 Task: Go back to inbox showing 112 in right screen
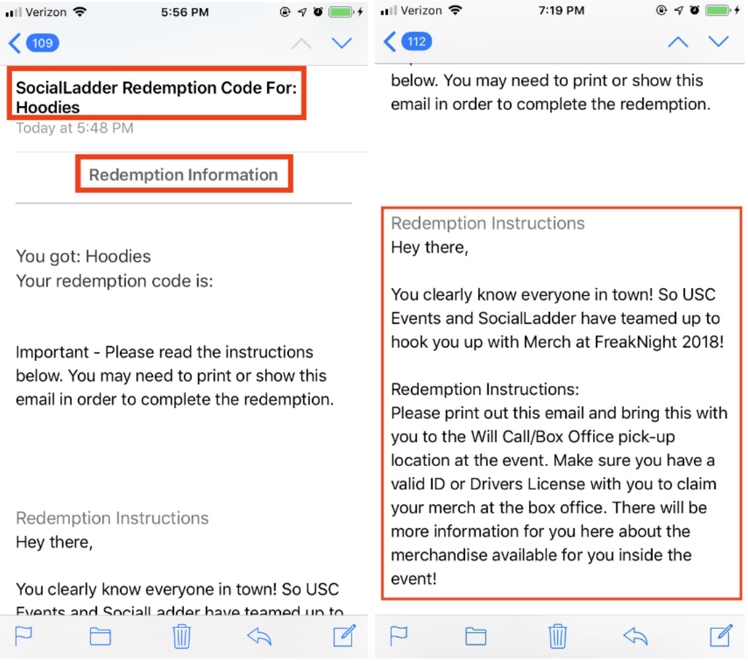pyautogui.click(x=408, y=42)
